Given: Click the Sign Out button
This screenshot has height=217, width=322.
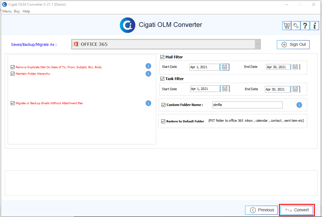Looking at the screenshot, I should coord(293,45).
